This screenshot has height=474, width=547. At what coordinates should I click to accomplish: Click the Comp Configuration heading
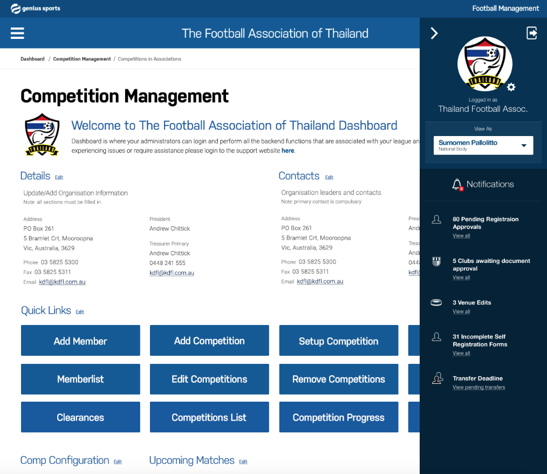pos(65,460)
